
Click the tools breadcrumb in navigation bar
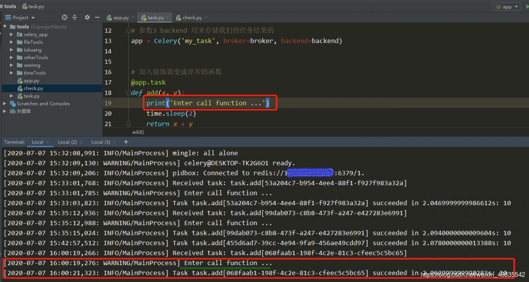point(10,6)
